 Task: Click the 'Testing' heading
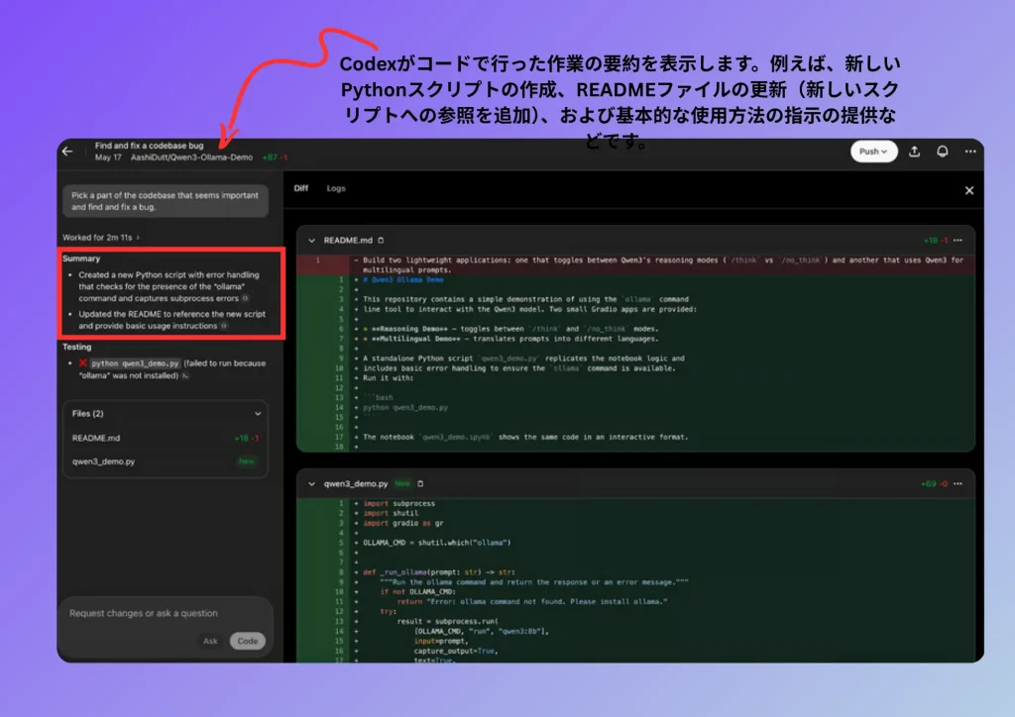tap(77, 348)
